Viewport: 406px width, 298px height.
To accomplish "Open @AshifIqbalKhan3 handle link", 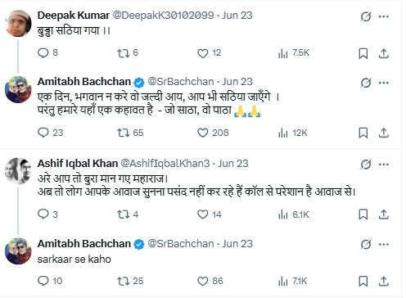I will coord(165,164).
